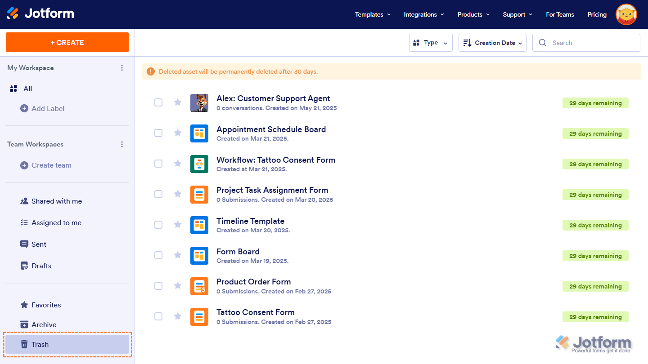Click the Assigned to me checklist icon
Image resolution: width=648 pixels, height=364 pixels.
24,223
